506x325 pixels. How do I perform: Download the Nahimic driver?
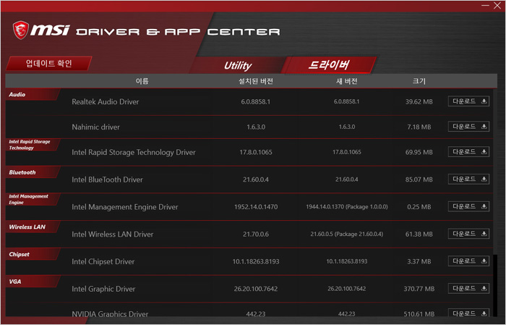(x=468, y=127)
